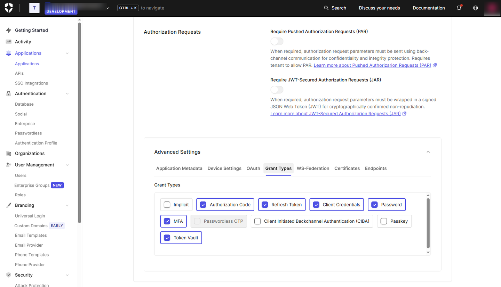Select the Grant Types tab
Screen dimensions: 501x287
(278, 168)
